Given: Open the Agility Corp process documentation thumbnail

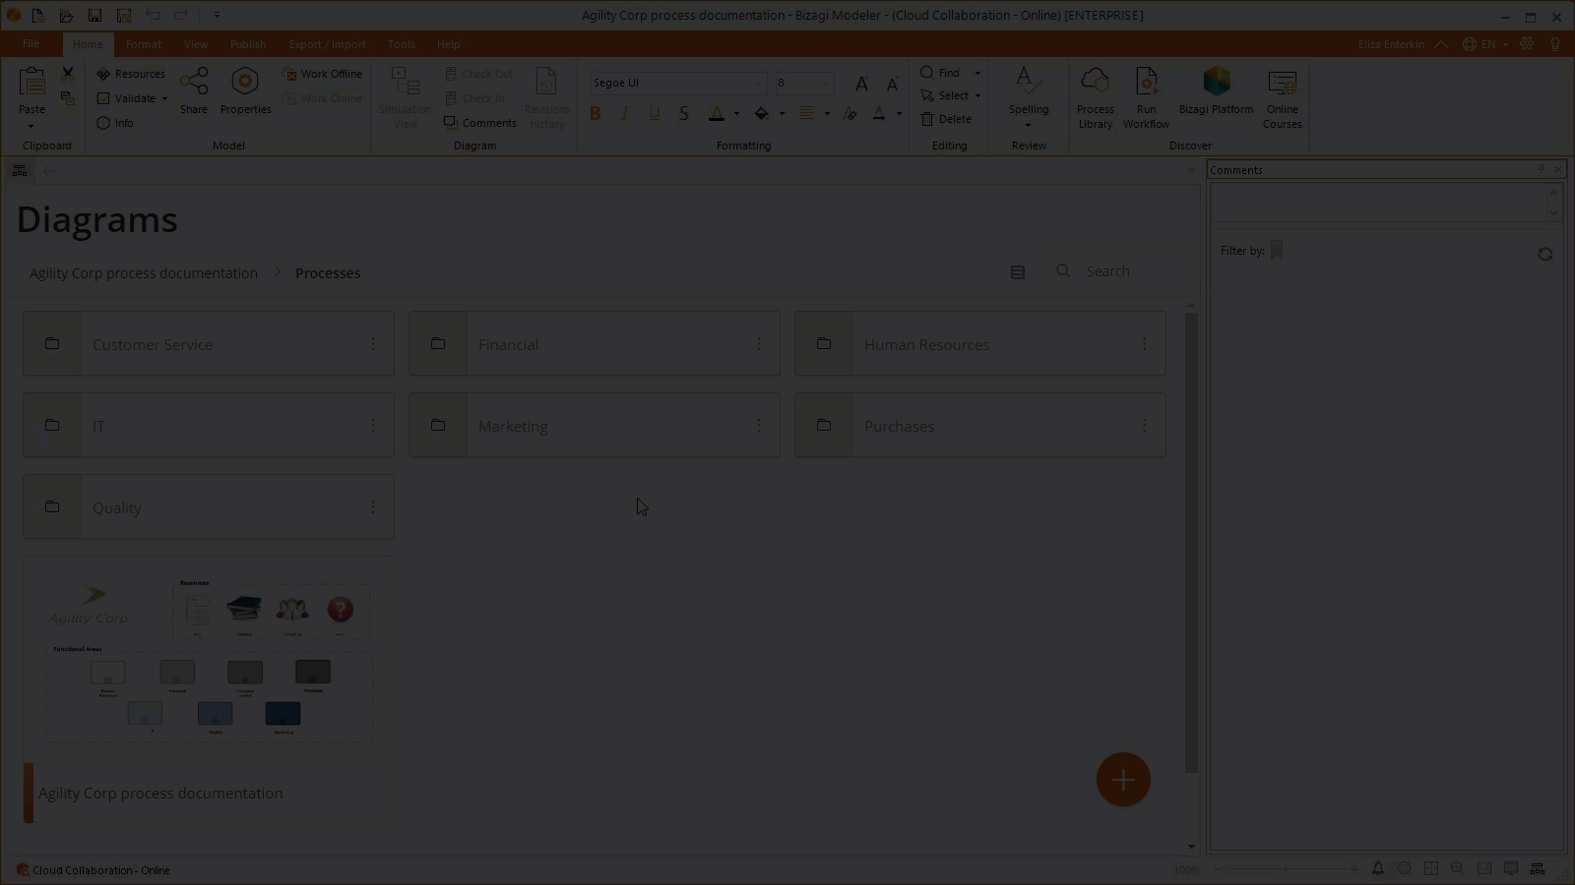Looking at the screenshot, I should point(209,688).
